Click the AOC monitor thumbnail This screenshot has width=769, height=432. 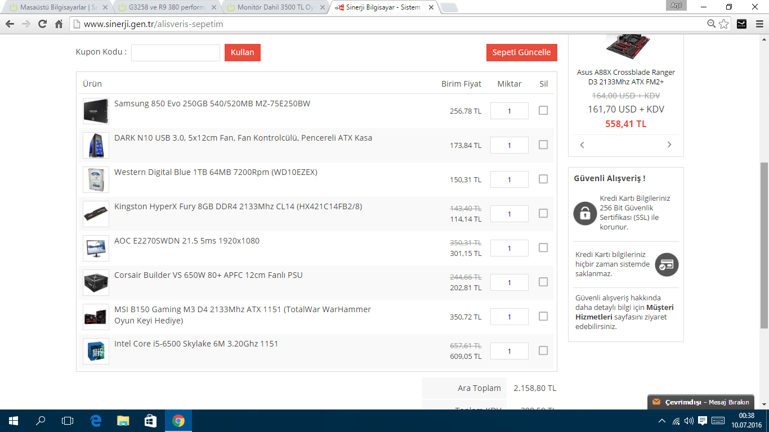click(96, 248)
